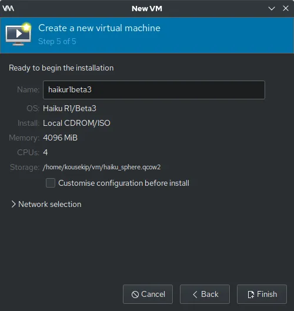Go Back to the previous step
This screenshot has width=294, height=311.
[205, 294]
